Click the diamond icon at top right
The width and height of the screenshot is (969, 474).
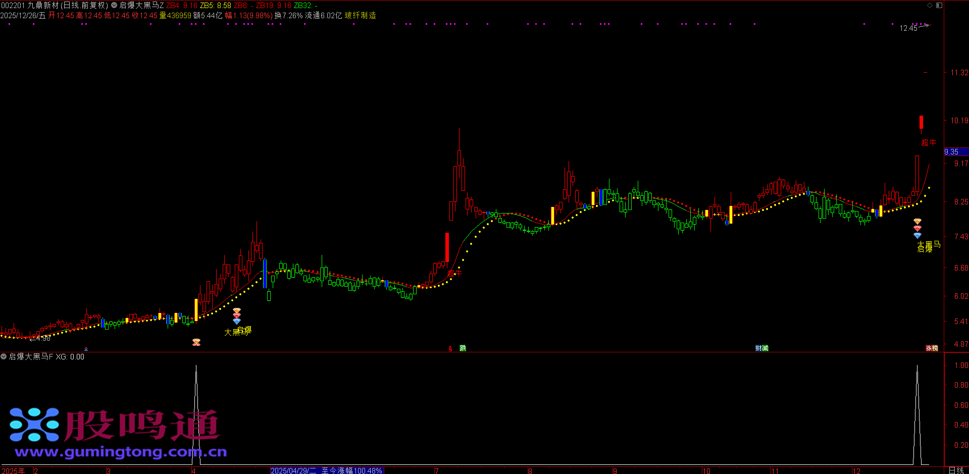(x=930, y=5)
